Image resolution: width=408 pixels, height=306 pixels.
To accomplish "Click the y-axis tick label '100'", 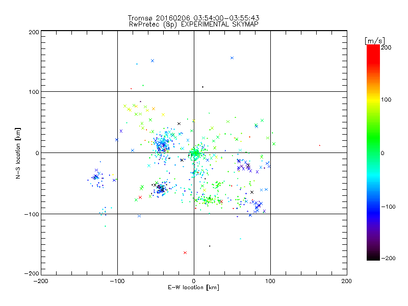I will [34, 92].
